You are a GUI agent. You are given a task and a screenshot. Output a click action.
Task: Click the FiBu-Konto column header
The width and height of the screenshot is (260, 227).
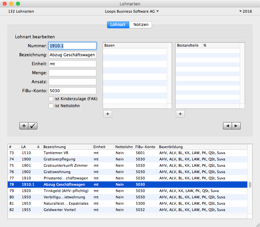tap(145, 147)
